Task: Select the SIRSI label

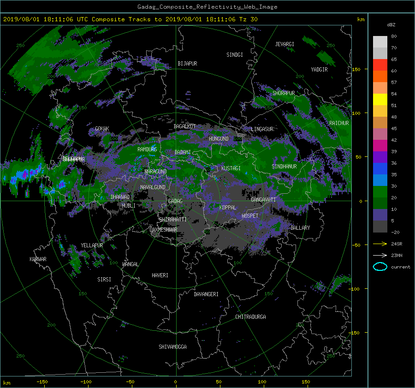Action: pos(104,280)
